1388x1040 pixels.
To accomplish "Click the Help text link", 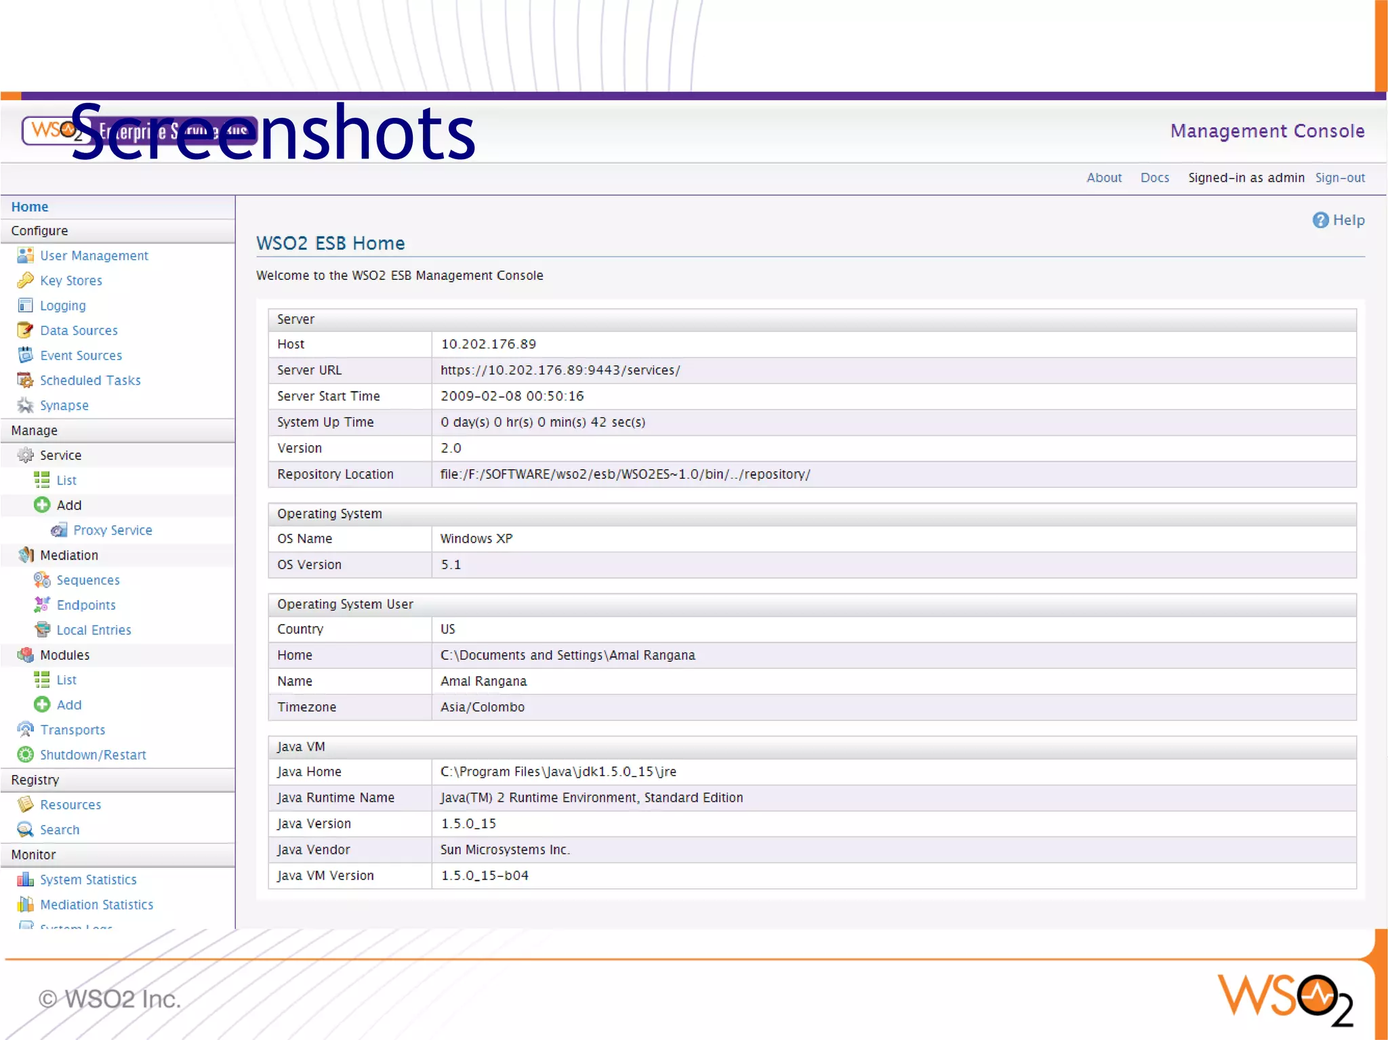I will [x=1349, y=220].
